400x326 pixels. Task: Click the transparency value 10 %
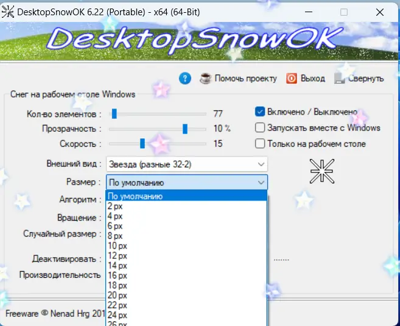coord(222,129)
